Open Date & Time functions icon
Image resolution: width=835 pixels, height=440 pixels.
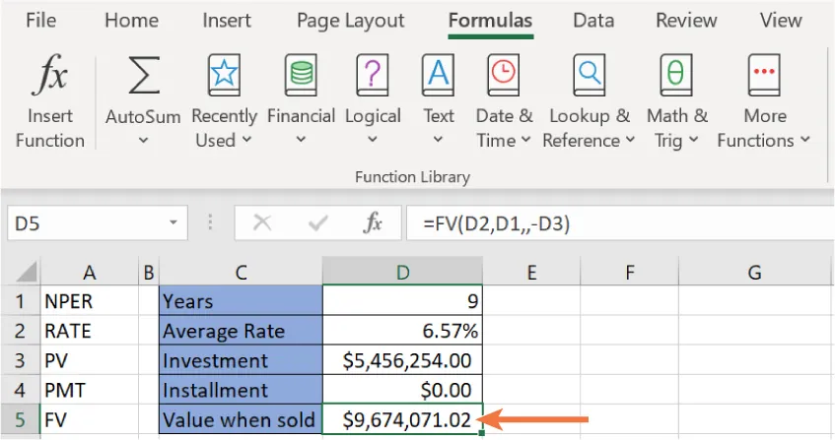(x=503, y=77)
